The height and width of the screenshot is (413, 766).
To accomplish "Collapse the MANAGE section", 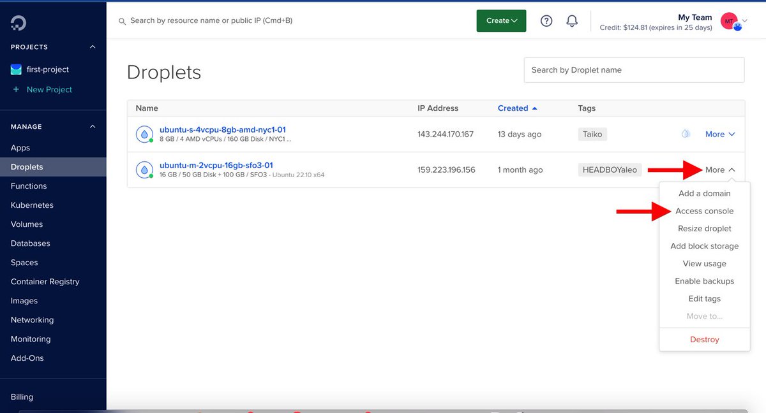I will pyautogui.click(x=91, y=126).
